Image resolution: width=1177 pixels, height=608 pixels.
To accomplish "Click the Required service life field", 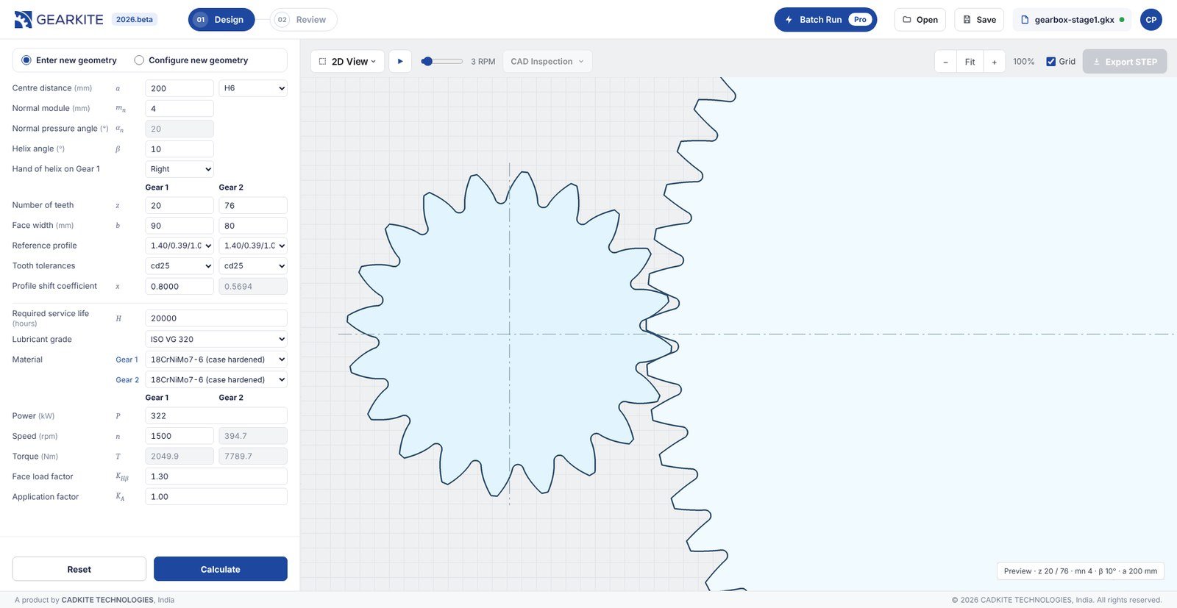I will [216, 318].
